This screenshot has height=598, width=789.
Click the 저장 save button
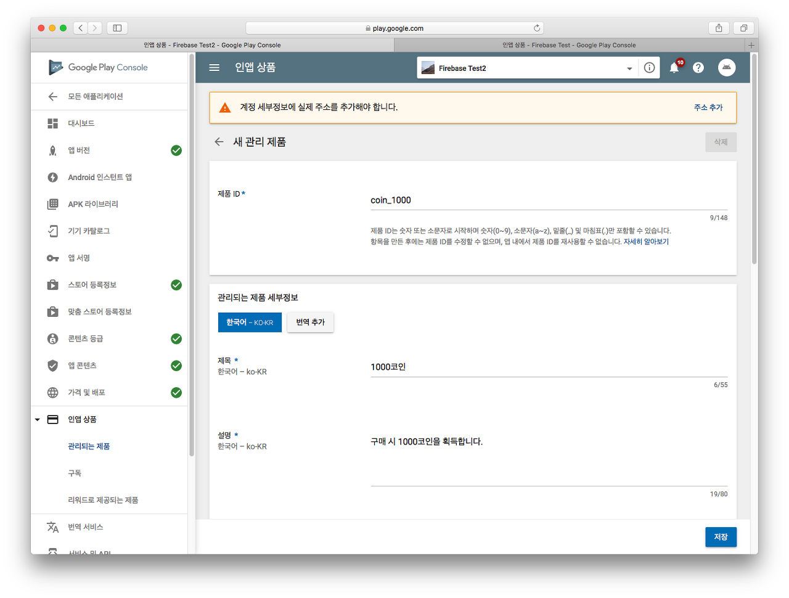(721, 537)
